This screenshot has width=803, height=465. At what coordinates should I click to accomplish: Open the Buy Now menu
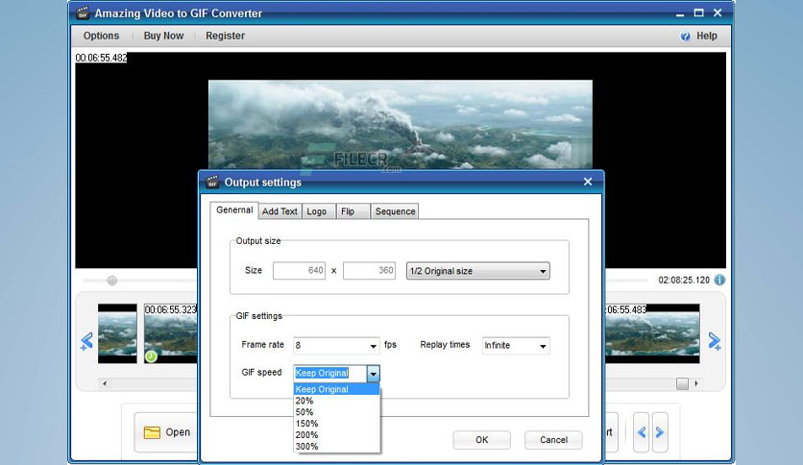click(x=163, y=36)
